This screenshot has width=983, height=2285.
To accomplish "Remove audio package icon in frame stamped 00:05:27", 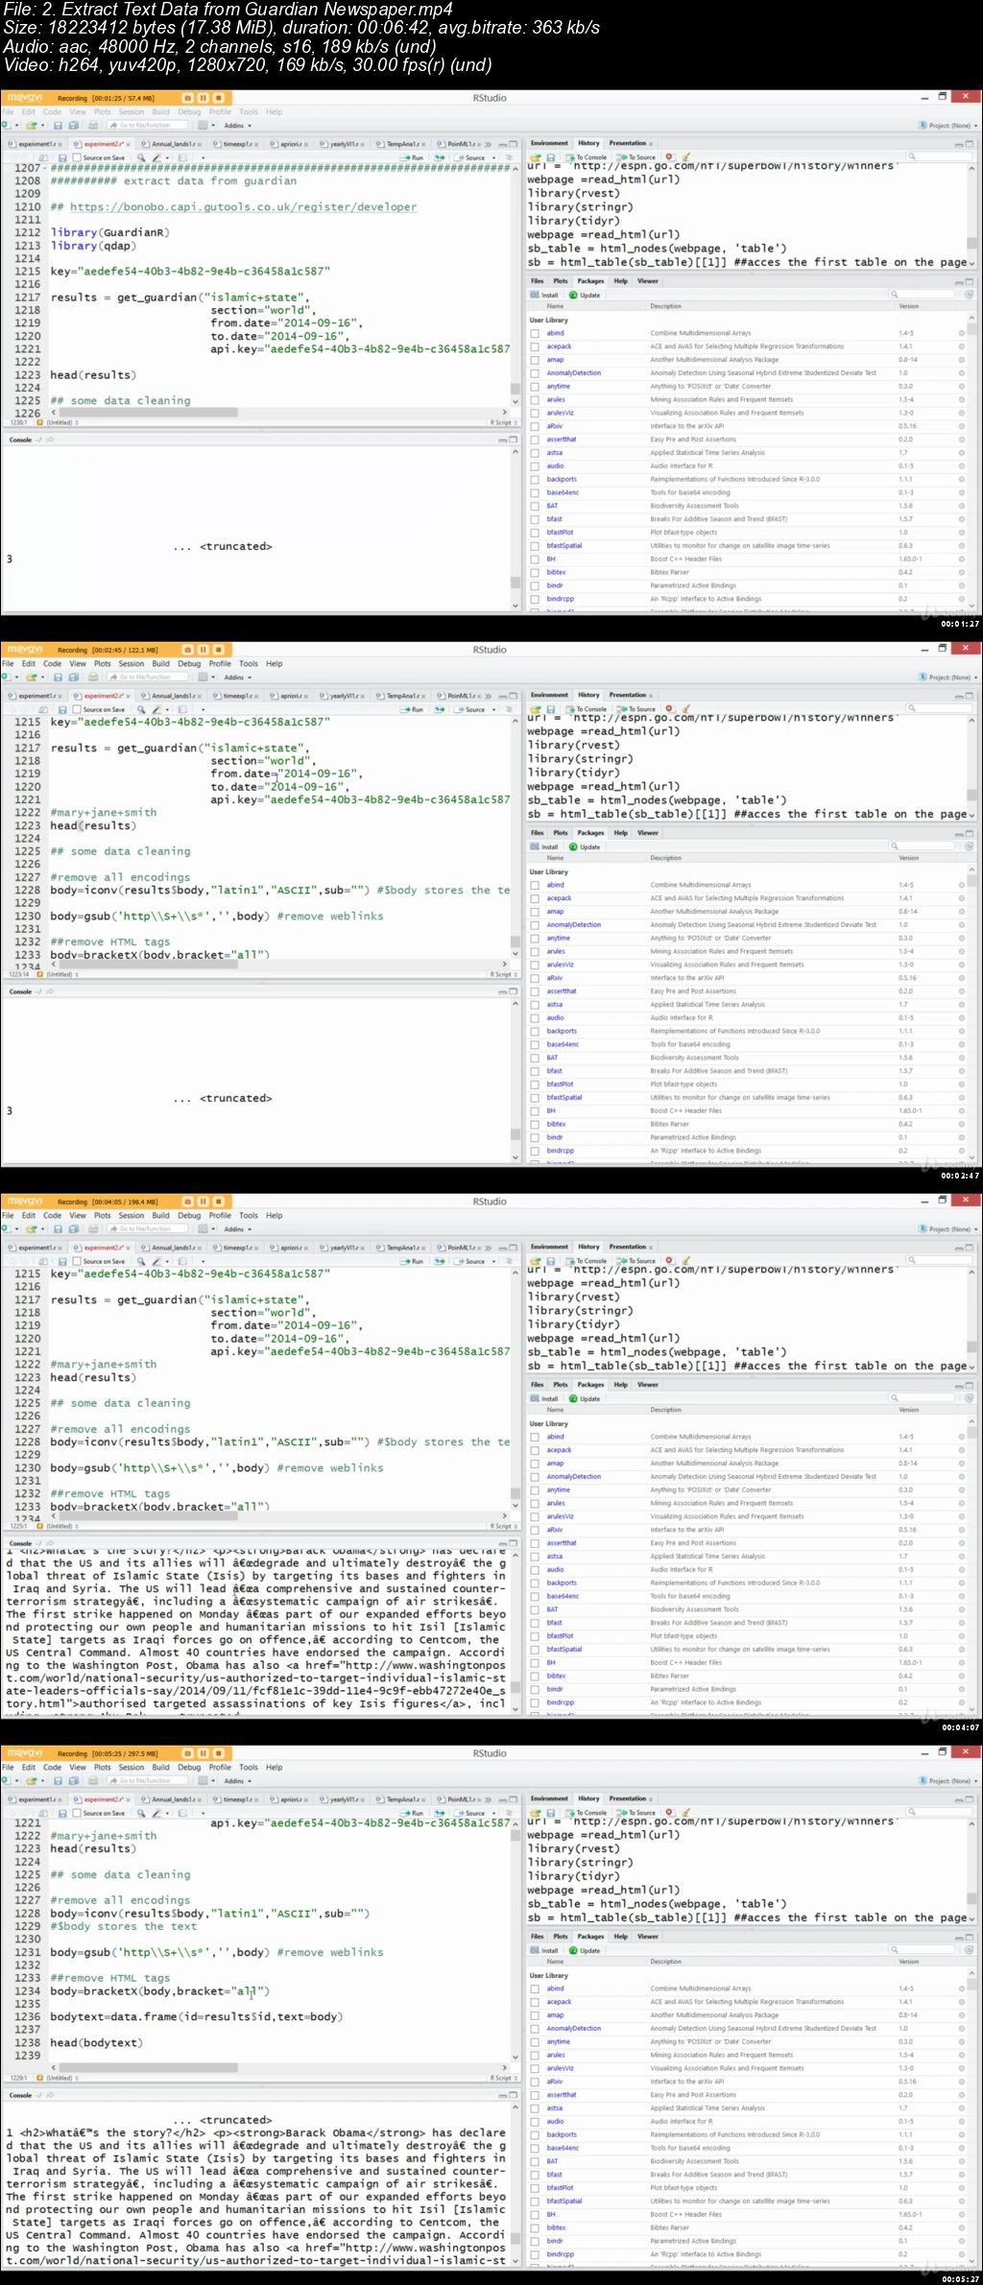I will point(961,2121).
